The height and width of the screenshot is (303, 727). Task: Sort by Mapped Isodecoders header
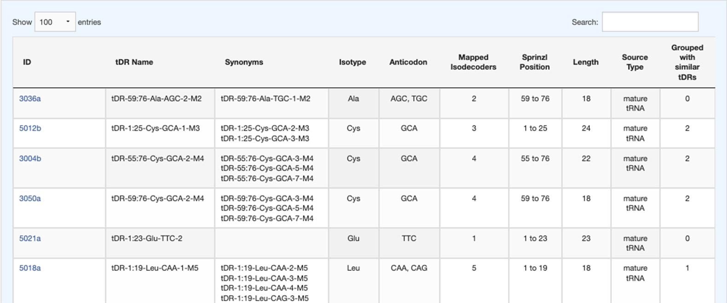(473, 62)
